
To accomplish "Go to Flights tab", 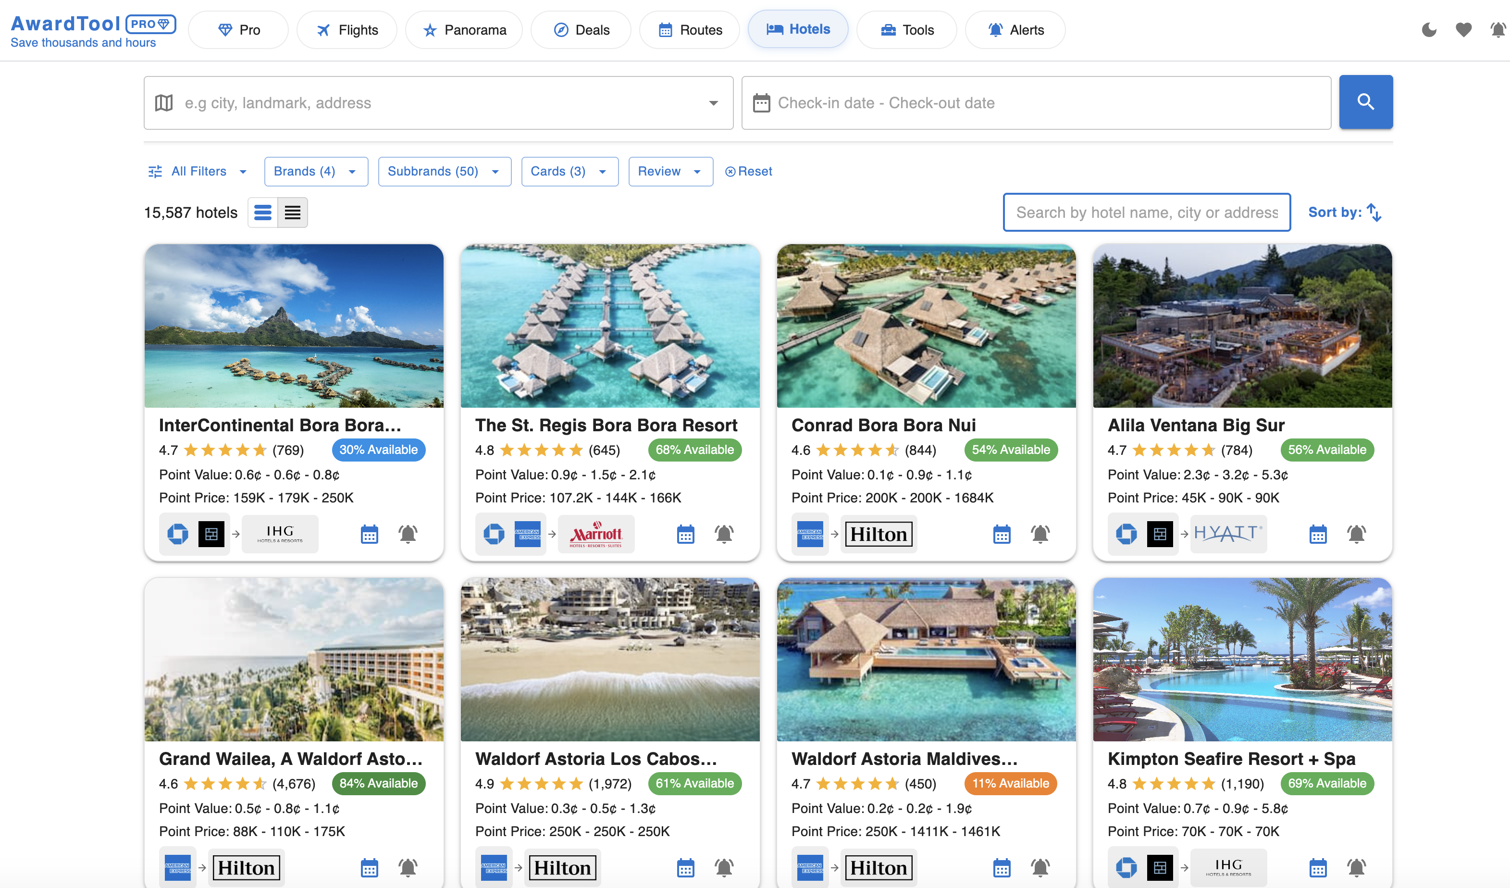I will click(347, 29).
